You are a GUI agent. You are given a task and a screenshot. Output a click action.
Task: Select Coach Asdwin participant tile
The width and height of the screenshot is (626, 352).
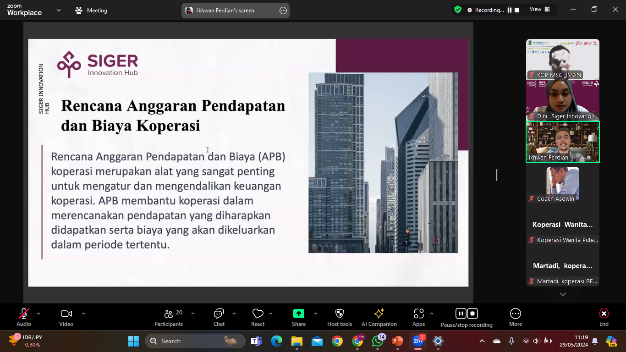563,183
